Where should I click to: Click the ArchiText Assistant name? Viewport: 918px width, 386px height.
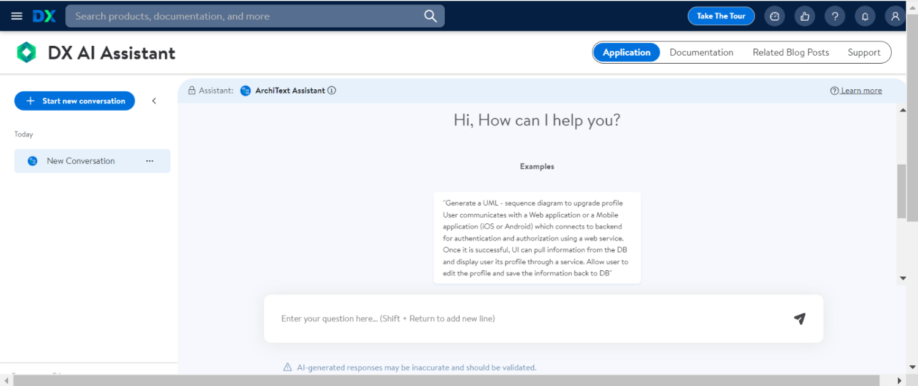[x=290, y=91]
